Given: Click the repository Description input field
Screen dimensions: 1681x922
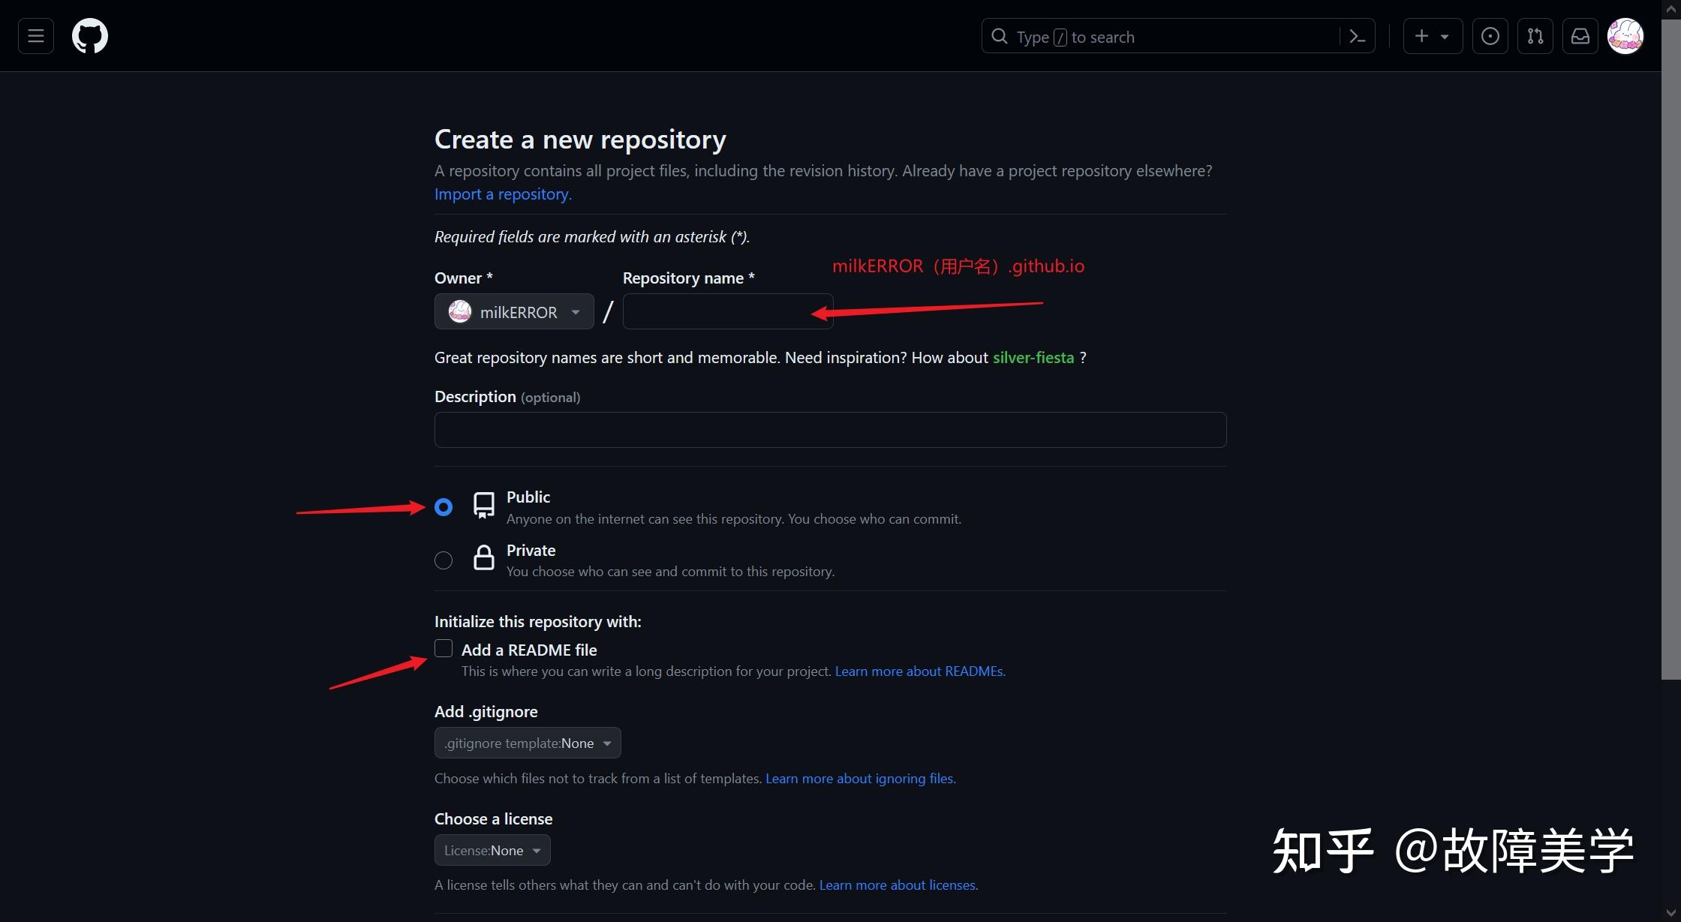Looking at the screenshot, I should point(828,429).
